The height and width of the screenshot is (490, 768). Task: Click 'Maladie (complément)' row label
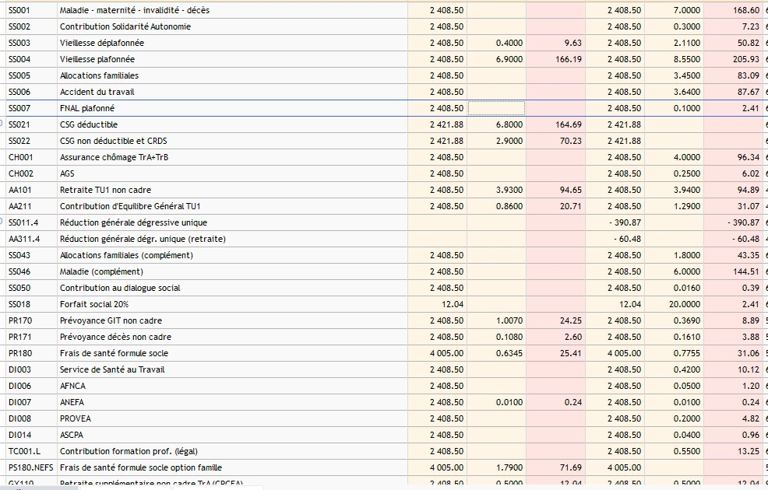coord(101,271)
